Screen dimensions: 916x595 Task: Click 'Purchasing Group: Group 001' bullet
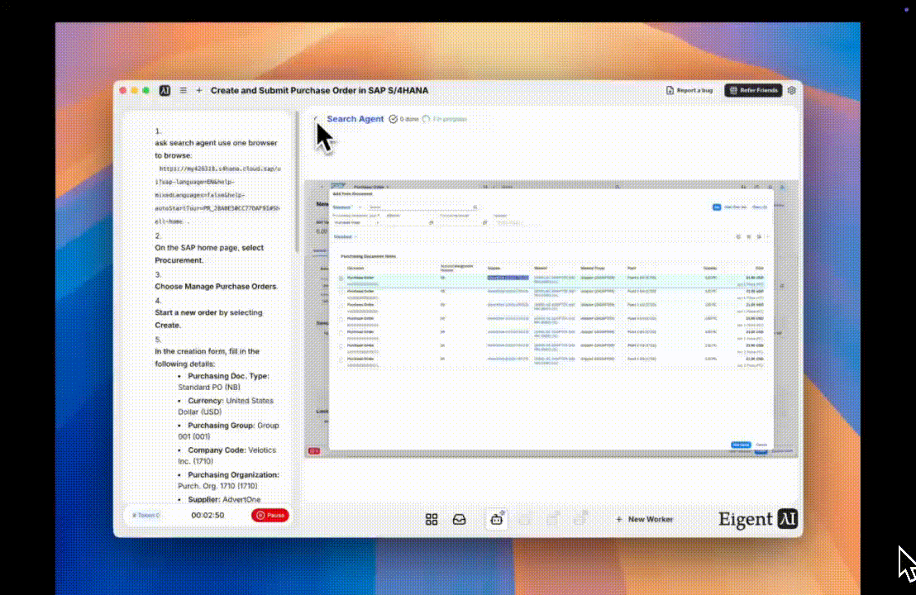click(x=228, y=431)
